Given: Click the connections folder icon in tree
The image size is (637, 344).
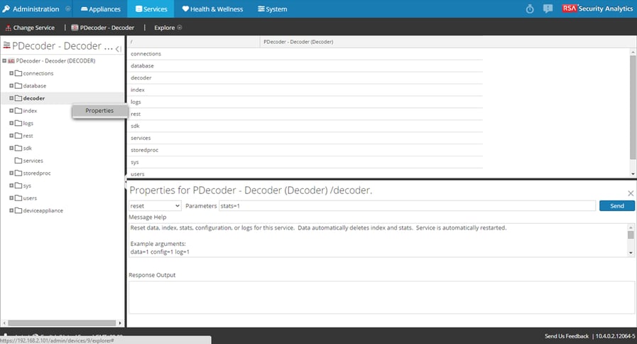Looking at the screenshot, I should [x=18, y=73].
